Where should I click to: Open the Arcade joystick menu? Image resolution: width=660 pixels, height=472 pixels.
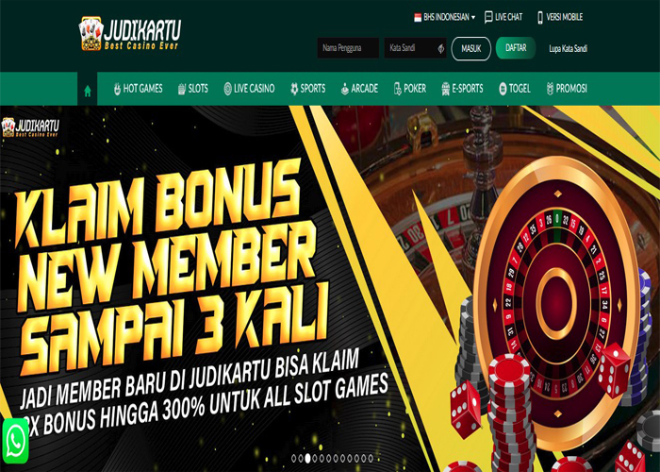click(359, 89)
